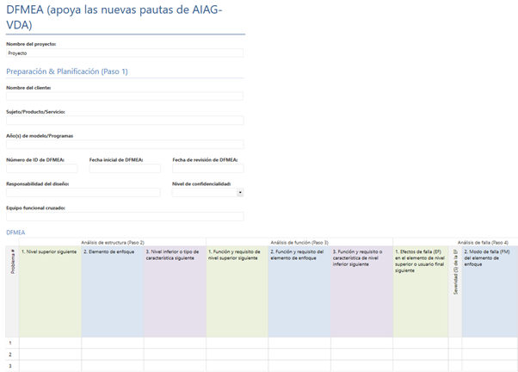Select 'Análisis de estructura (Paso 2)' group header
This screenshot has width=518, height=372.
[x=113, y=242]
